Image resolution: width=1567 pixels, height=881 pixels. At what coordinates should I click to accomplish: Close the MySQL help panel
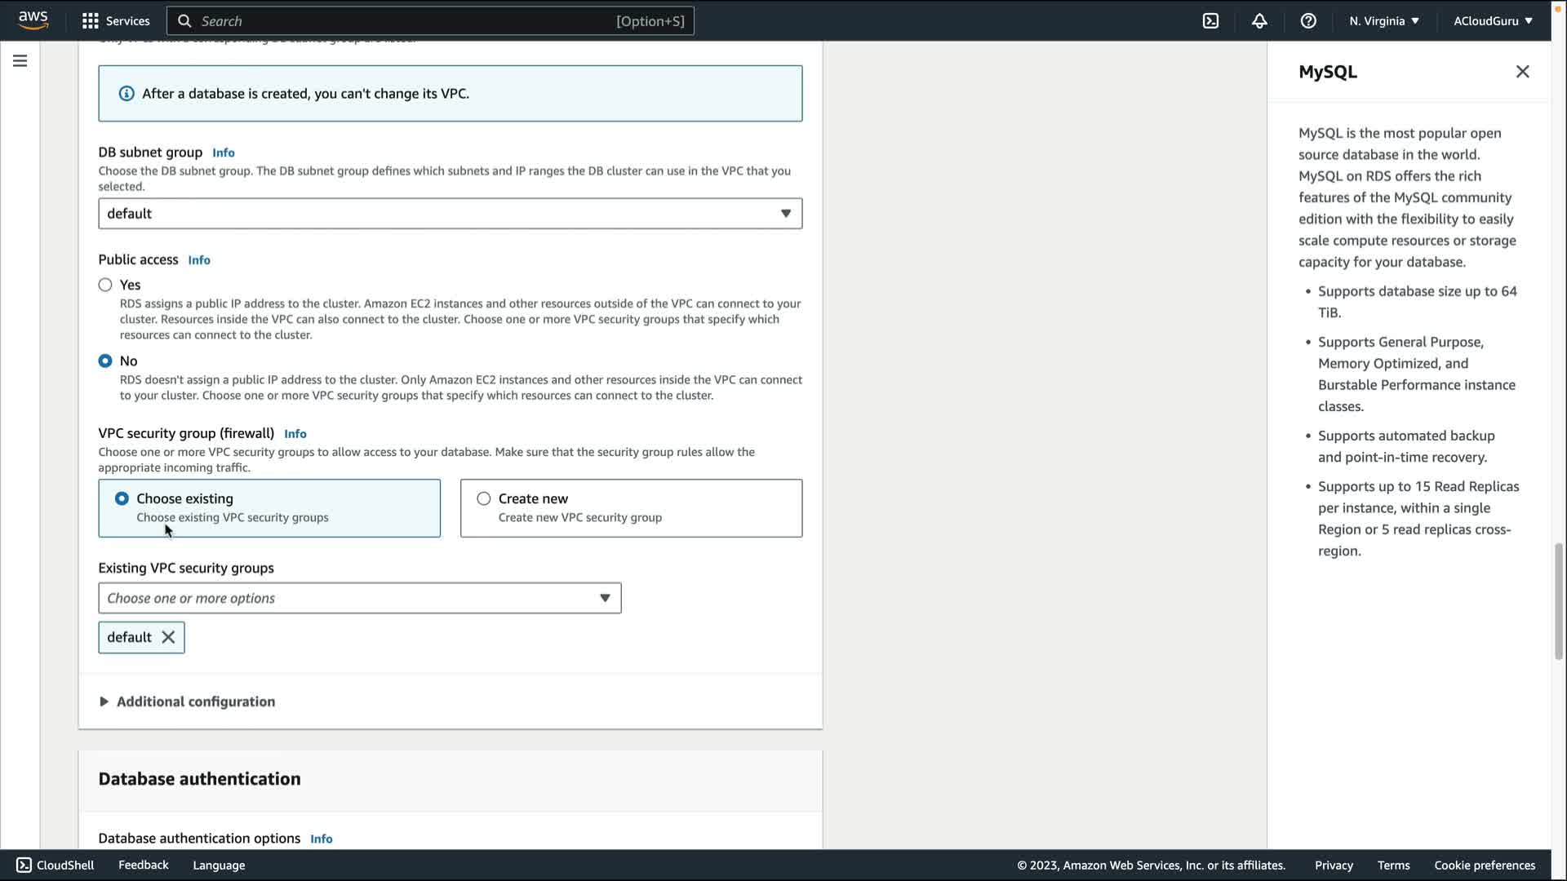[1522, 72]
